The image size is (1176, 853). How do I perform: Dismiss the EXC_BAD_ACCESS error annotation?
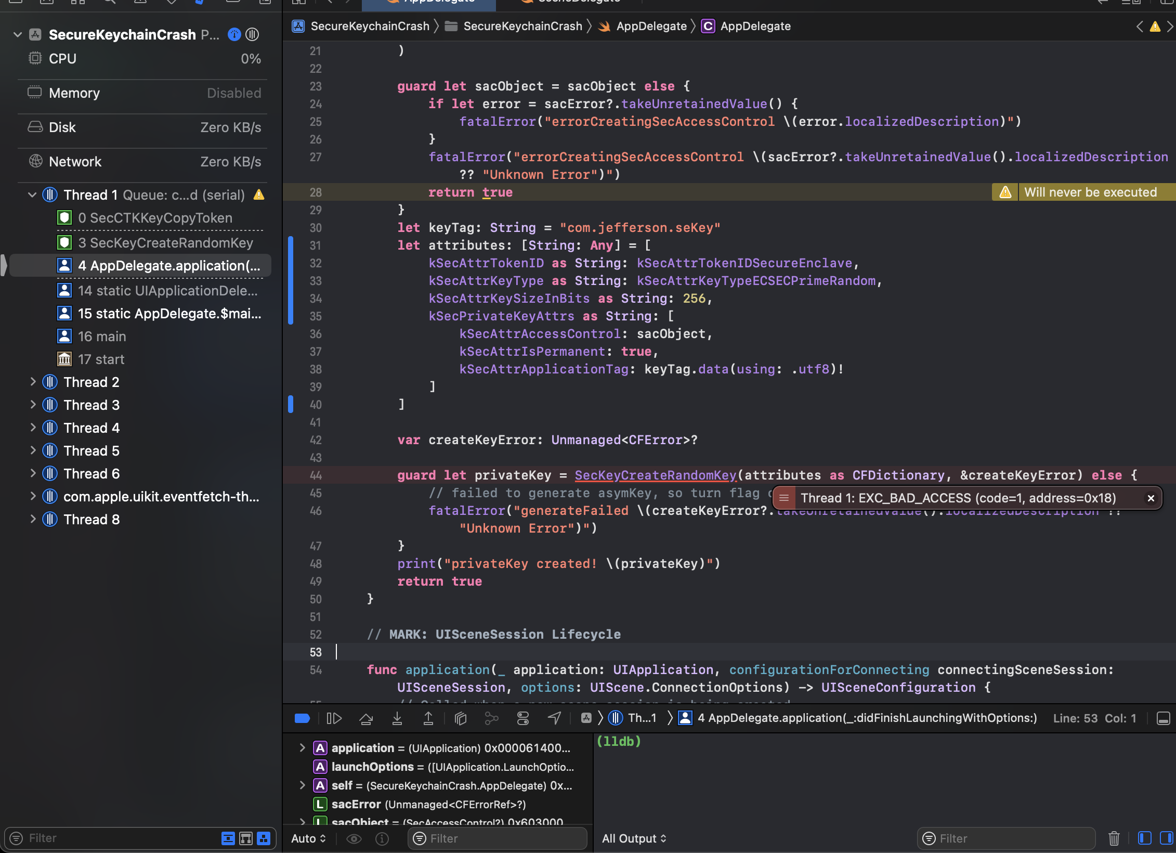(1151, 498)
